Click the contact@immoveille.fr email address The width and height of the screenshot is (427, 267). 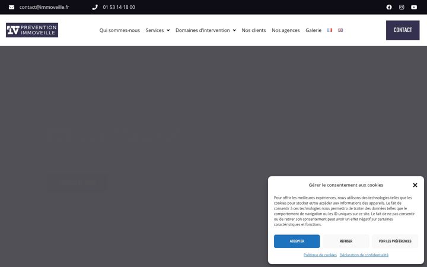(44, 7)
